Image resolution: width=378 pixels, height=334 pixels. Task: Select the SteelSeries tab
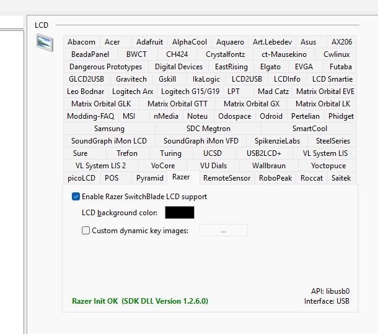pyautogui.click(x=333, y=141)
